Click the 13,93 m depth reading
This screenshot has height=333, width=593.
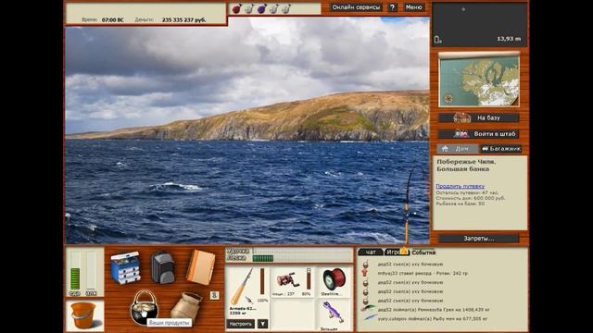[x=509, y=39]
